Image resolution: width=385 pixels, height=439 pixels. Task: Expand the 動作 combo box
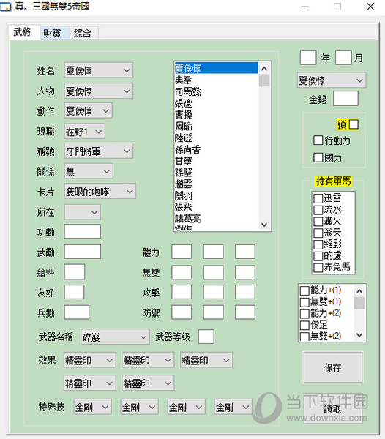click(89, 111)
